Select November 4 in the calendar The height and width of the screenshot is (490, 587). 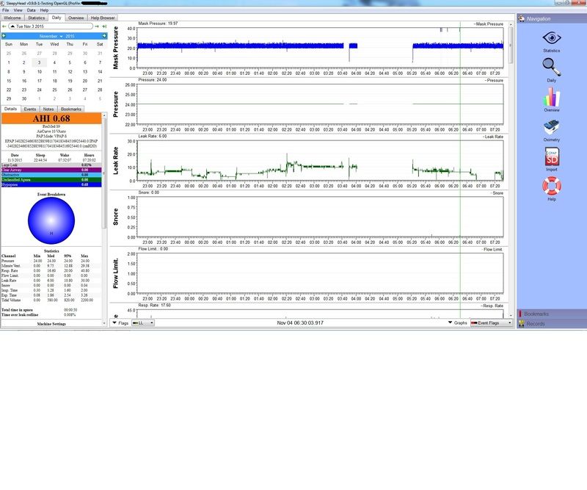(54, 62)
